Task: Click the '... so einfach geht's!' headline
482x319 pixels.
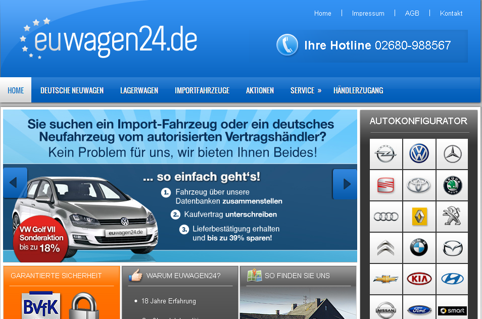Action: tap(202, 177)
